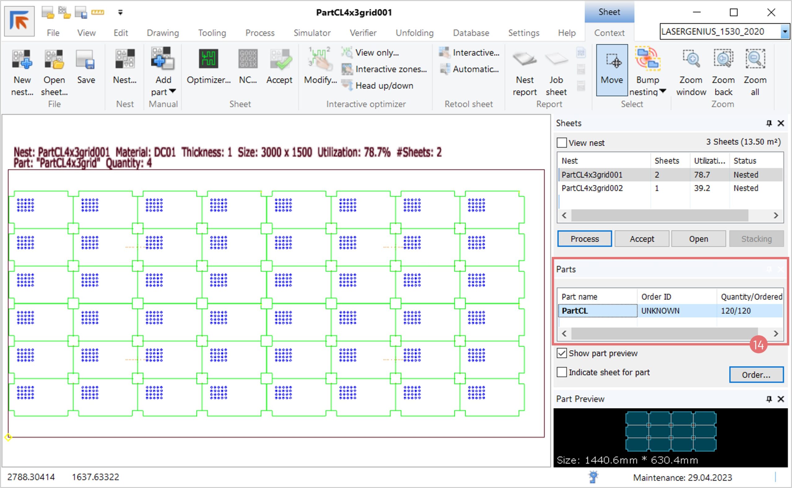Screen dimensions: 792x488
Task: Click the Zoom window icon
Action: click(x=691, y=59)
